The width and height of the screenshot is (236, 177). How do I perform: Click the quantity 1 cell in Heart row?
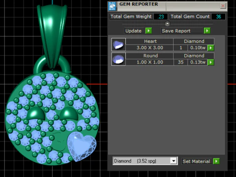pos(180,48)
